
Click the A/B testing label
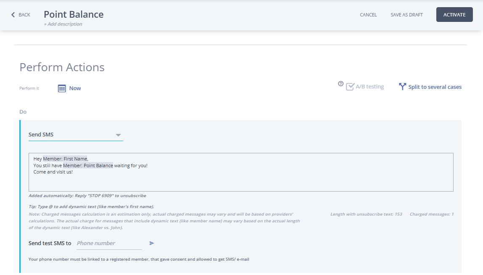tap(370, 87)
